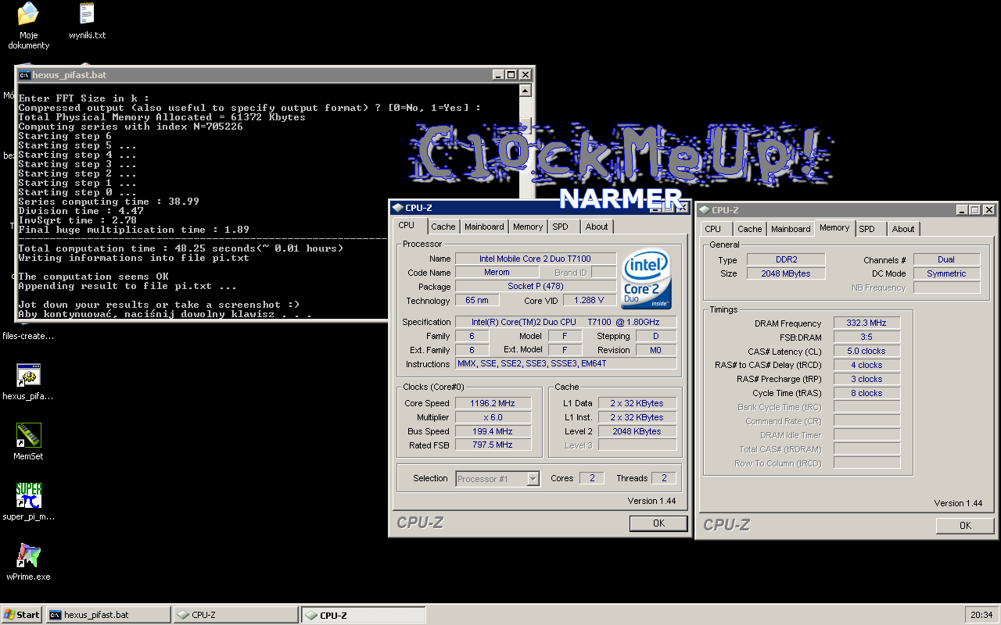Launch MemSet desktop shortcut icon
Viewport: 1001px width, 625px height.
(x=29, y=435)
